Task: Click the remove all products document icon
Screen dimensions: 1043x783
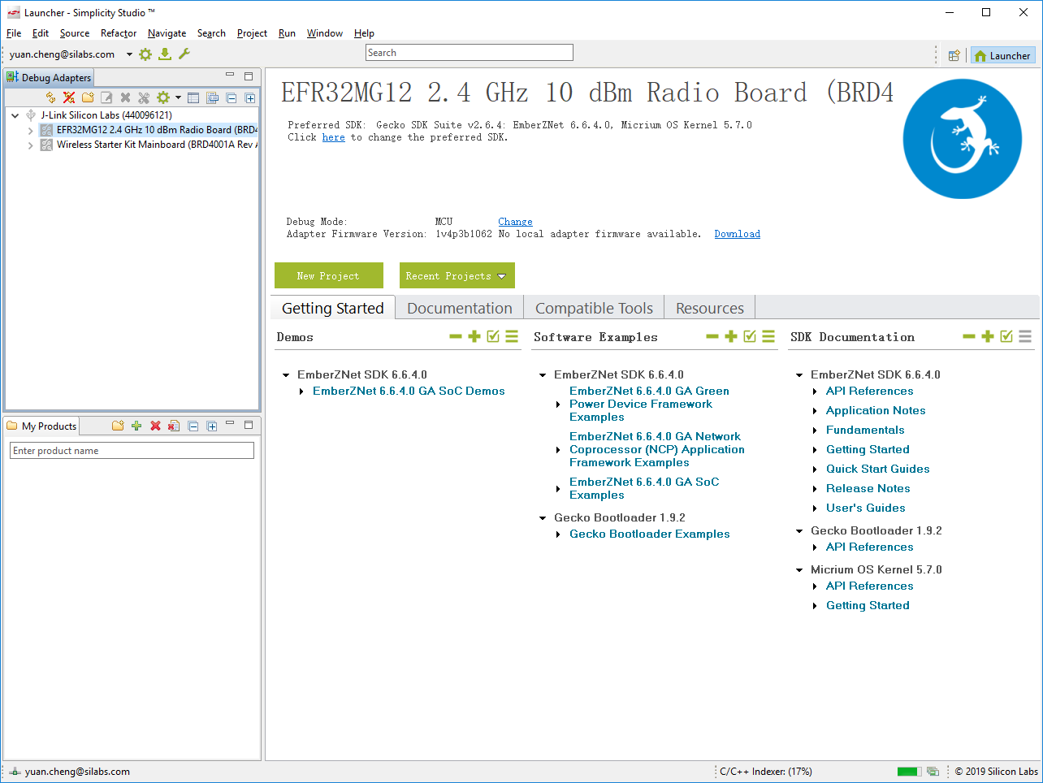Action: 174,426
